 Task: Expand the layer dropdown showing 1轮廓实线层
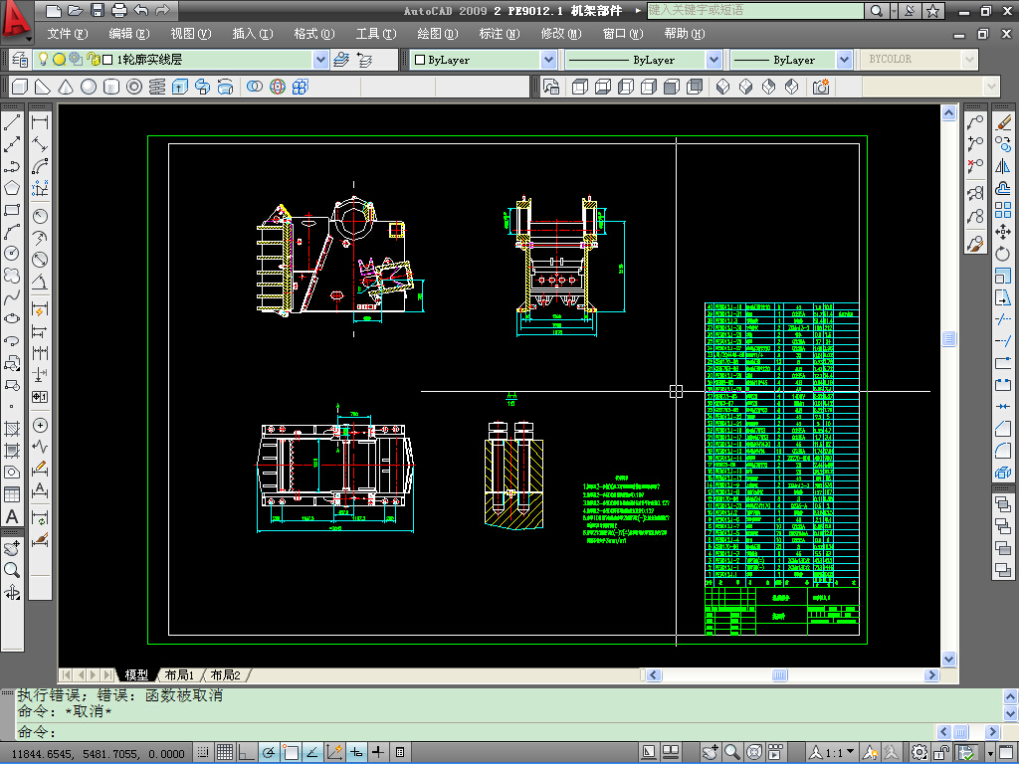[x=320, y=60]
